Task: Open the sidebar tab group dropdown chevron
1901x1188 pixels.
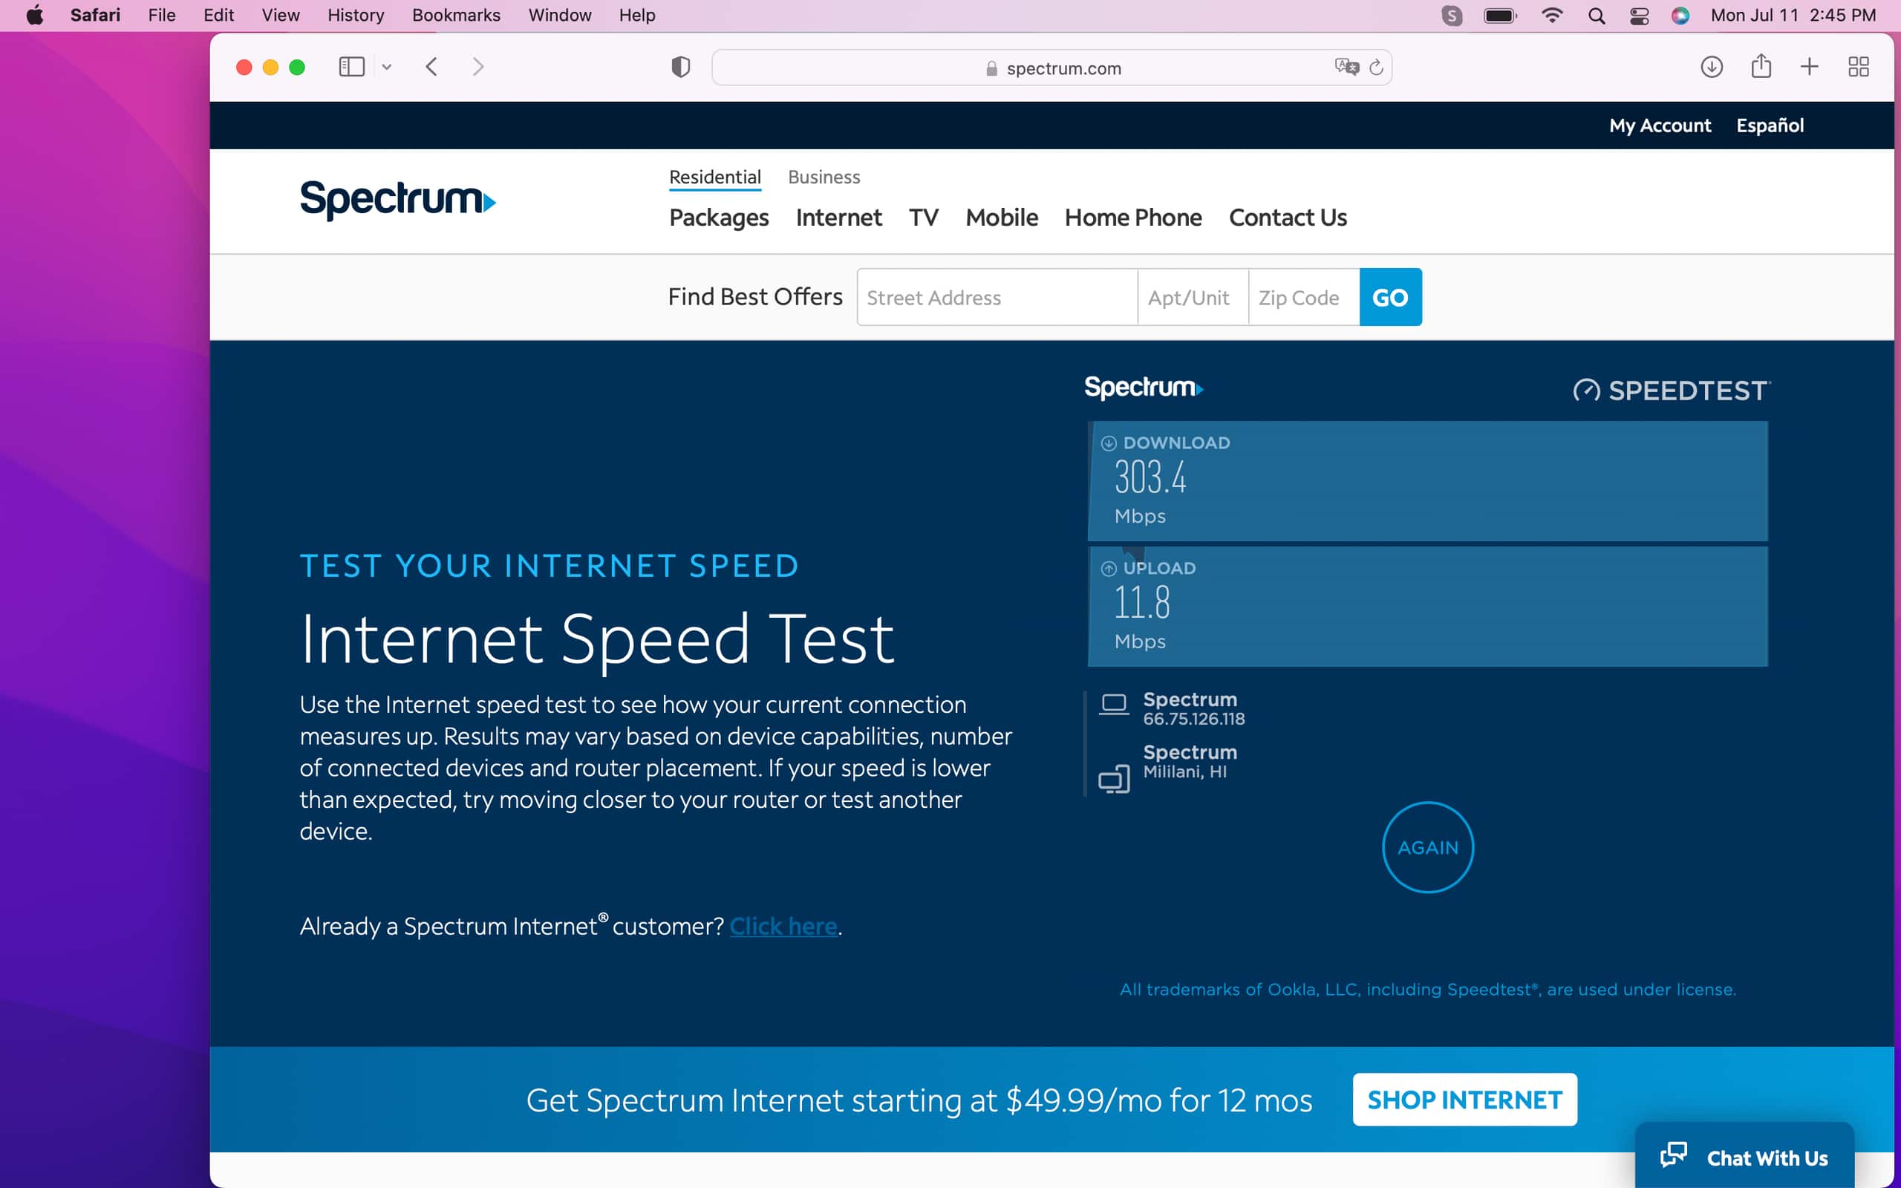Action: click(x=386, y=68)
